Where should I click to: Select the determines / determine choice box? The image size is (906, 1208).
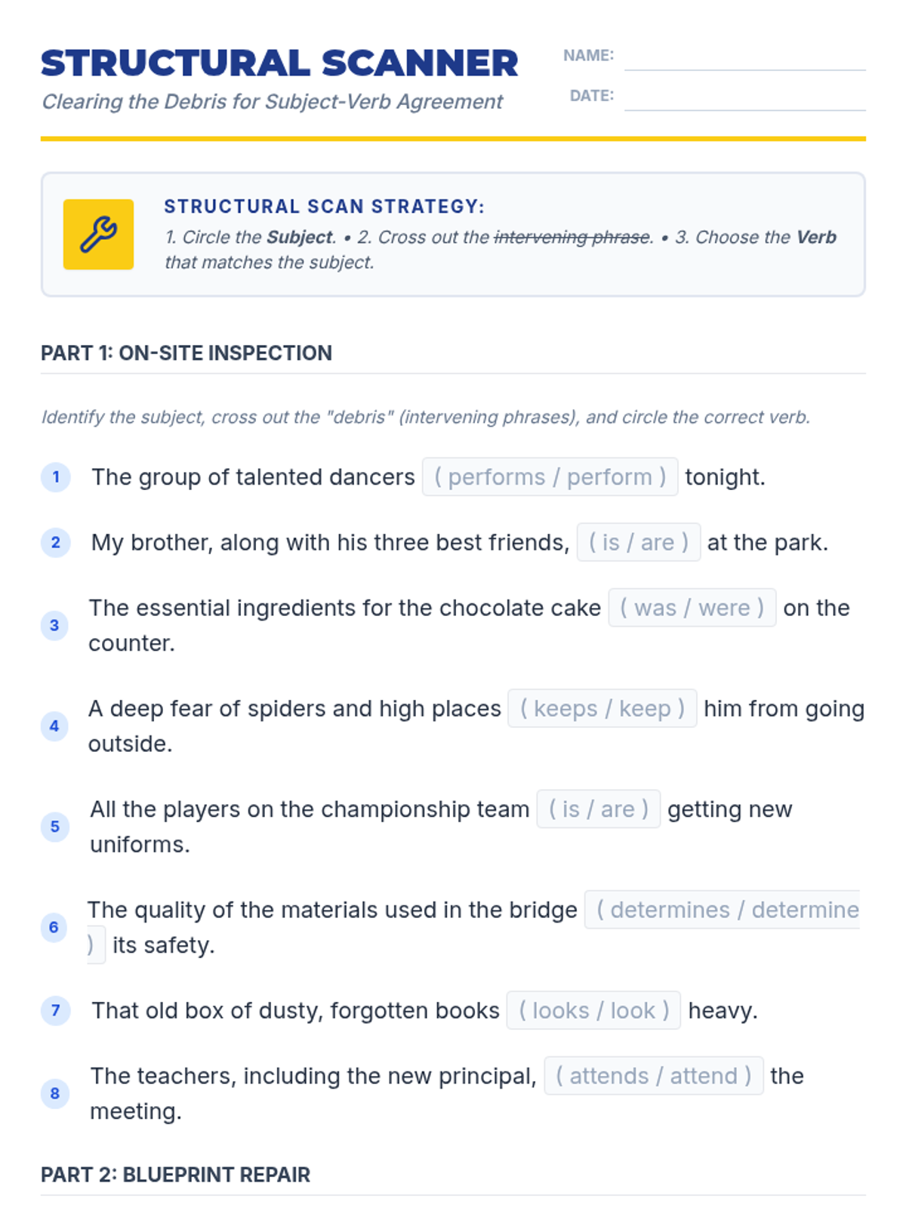[x=723, y=910]
